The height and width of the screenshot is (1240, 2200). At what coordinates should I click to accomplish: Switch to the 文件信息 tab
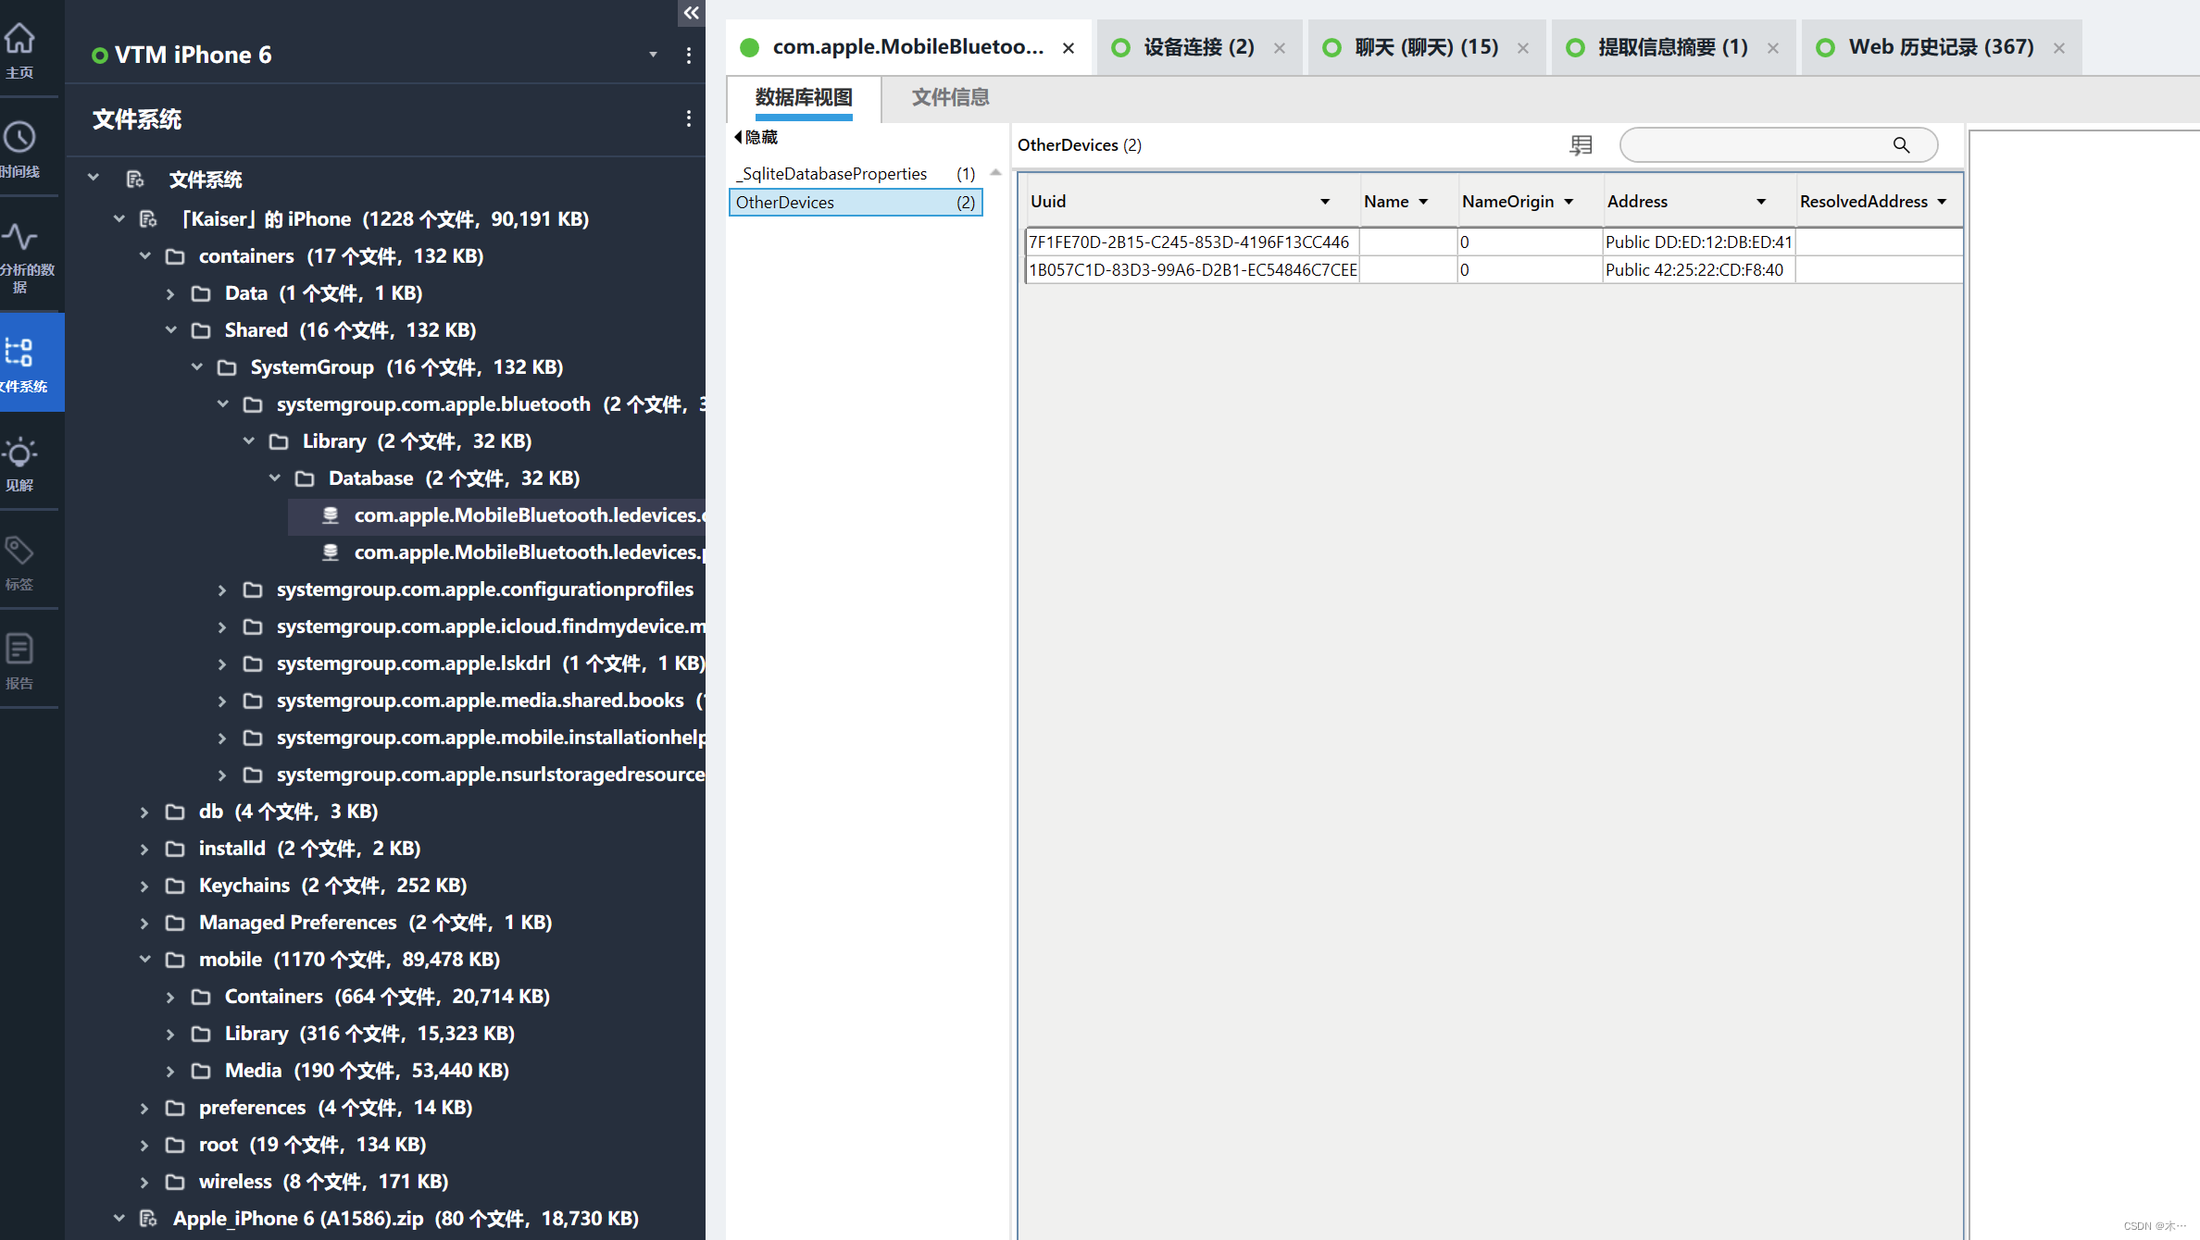point(950,97)
